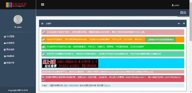Click the green online status dot
The image size is (192, 93).
(15, 27)
